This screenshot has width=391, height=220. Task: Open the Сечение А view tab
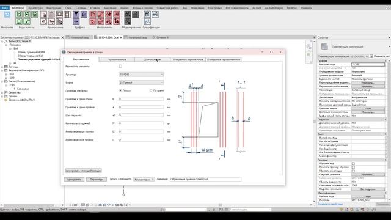(x=163, y=37)
